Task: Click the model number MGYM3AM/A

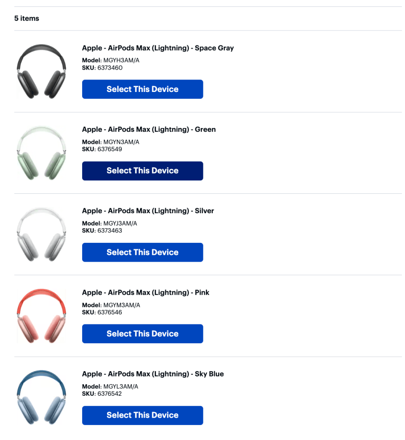Action: click(122, 305)
